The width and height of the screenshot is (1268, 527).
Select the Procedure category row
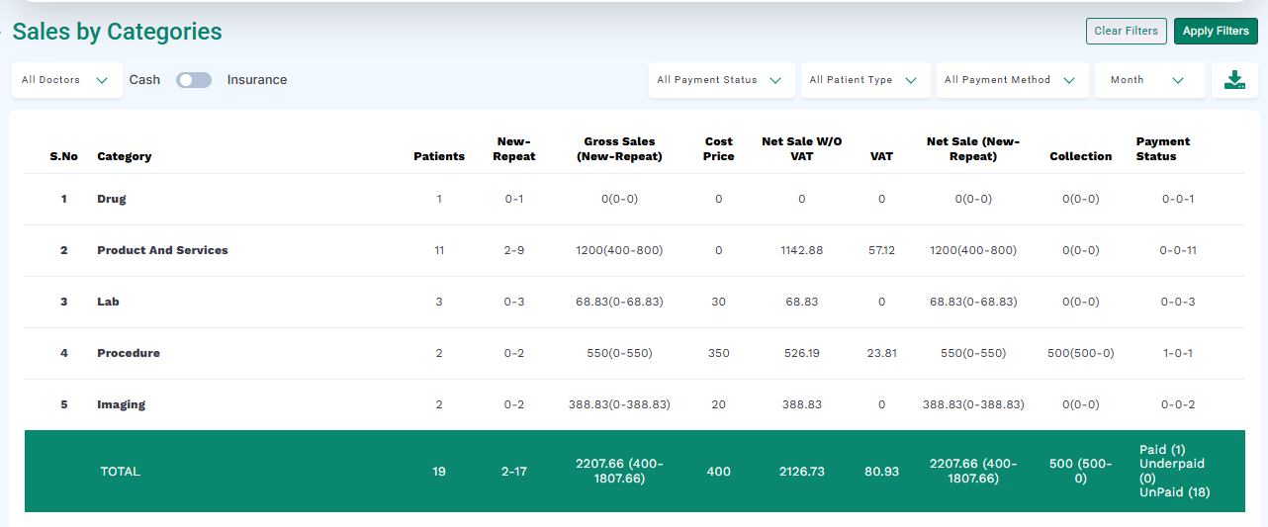coord(634,353)
